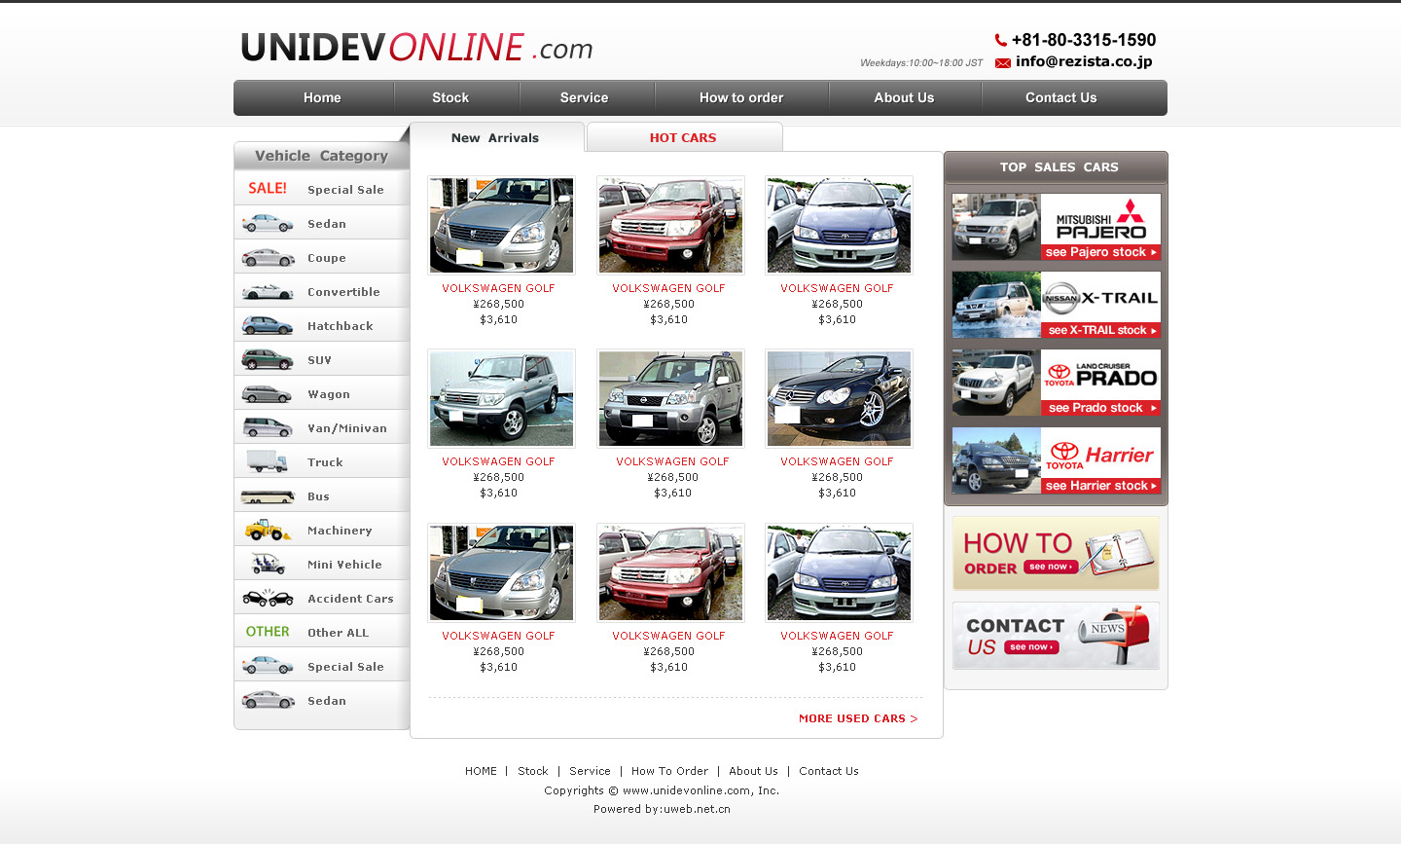
Task: Click Contact Us in the footer
Action: click(x=829, y=771)
